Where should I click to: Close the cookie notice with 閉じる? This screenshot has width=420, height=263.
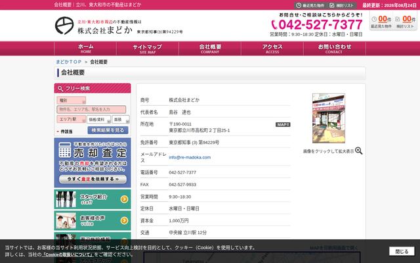[402, 251]
